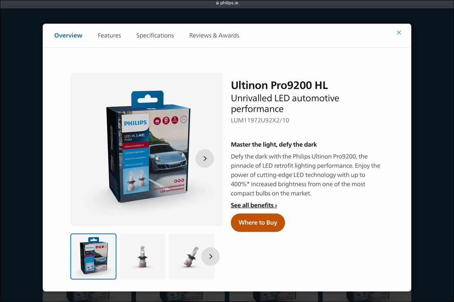Click the orange Where to Buy button
454x302 pixels.
coord(258,223)
